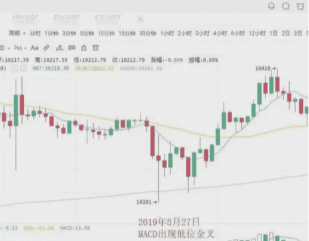Screen dimensions: 309x241
Task: Expand the 周期 period dropdown
Action: coord(17,33)
